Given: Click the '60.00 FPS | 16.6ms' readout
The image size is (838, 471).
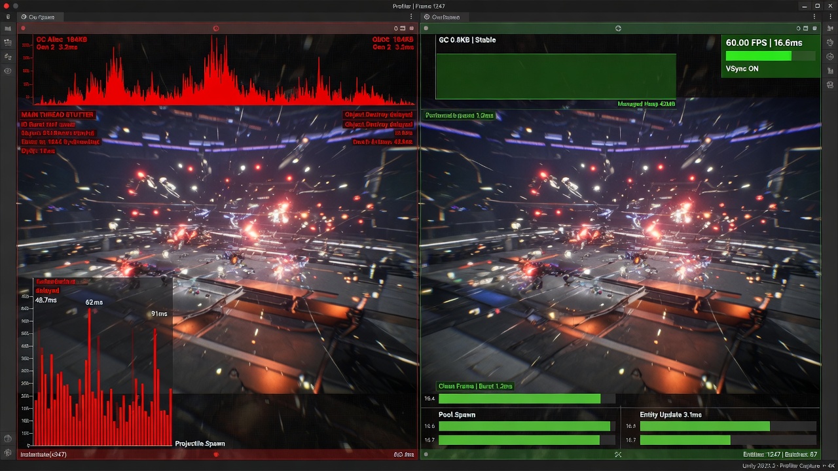Looking at the screenshot, I should pyautogui.click(x=763, y=43).
